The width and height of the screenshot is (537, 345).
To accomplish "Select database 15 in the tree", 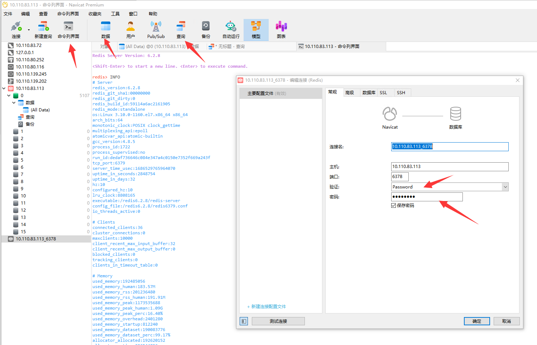I will (23, 231).
